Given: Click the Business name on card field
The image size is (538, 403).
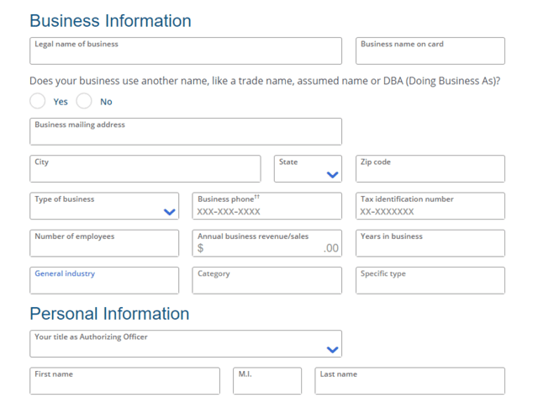Looking at the screenshot, I should 430,50.
